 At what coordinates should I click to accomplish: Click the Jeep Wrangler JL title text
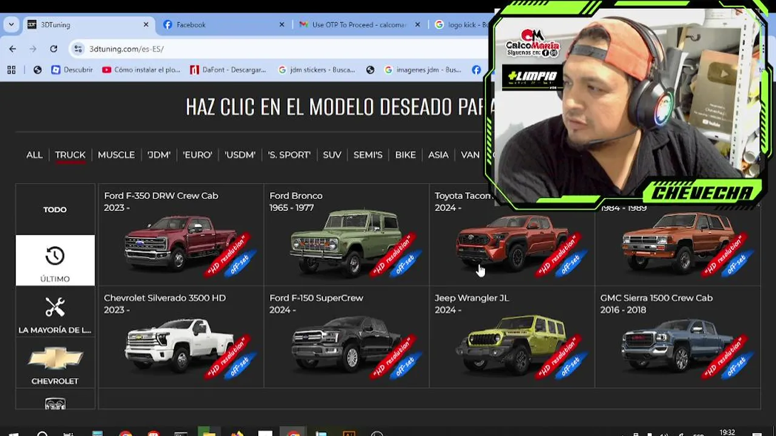(x=472, y=298)
